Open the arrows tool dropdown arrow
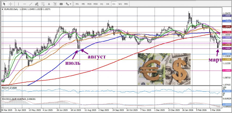 (70, 4)
